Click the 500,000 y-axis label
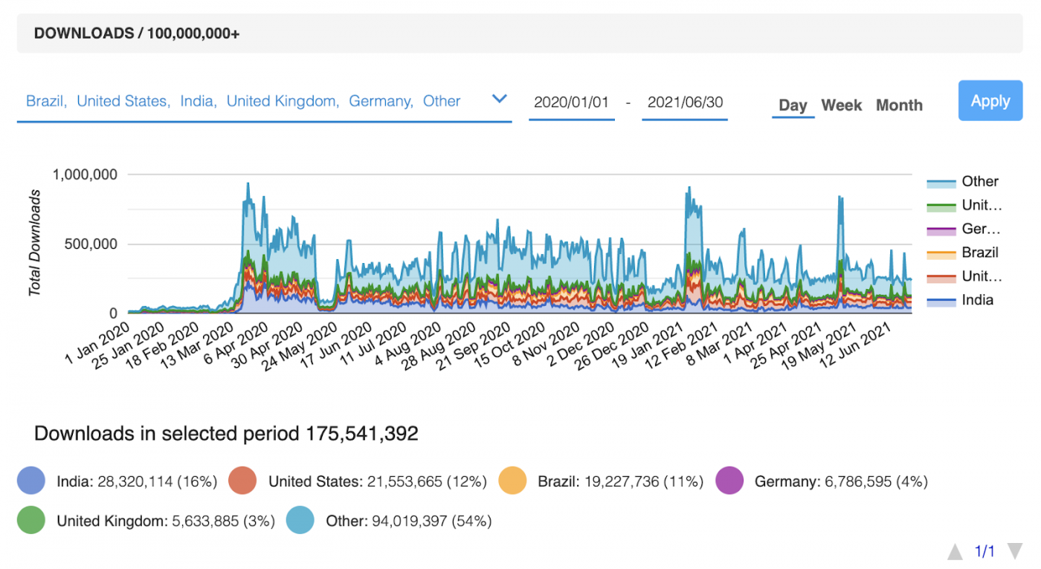This screenshot has height=569, width=1041. tap(92, 244)
